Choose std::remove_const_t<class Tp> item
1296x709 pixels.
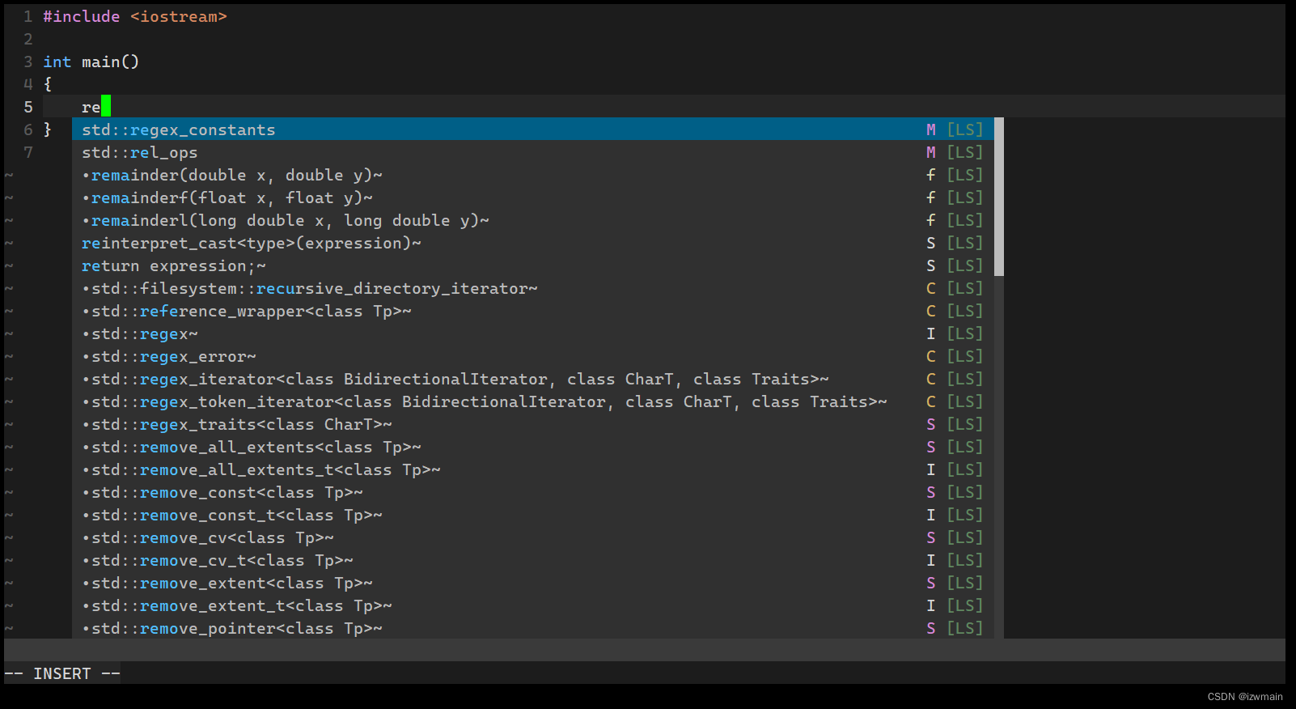(x=533, y=515)
